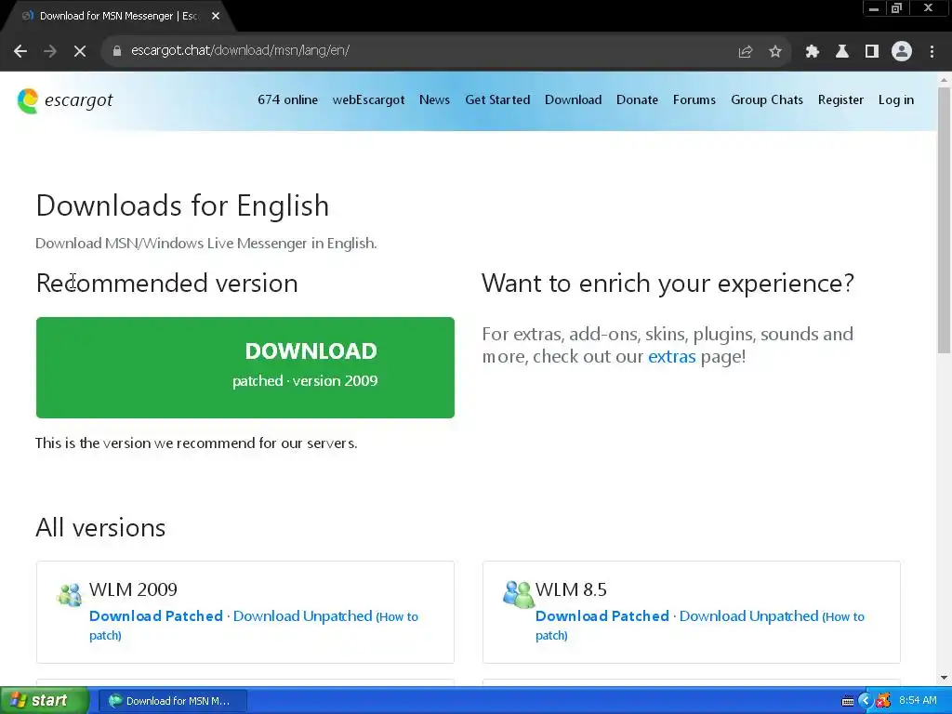Go to News page
952x714 pixels.
434,100
